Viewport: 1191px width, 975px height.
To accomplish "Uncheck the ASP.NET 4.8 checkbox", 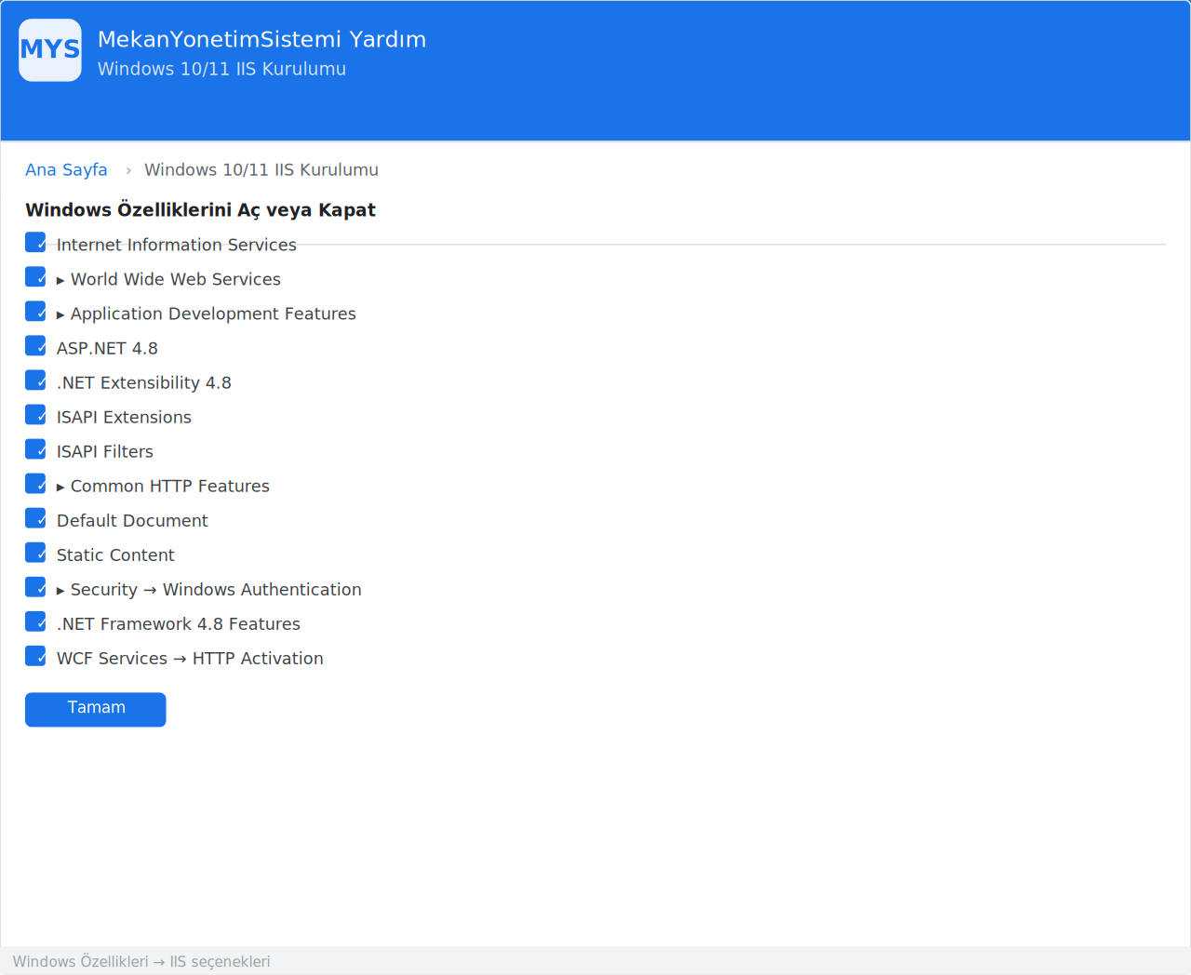I will (35, 346).
